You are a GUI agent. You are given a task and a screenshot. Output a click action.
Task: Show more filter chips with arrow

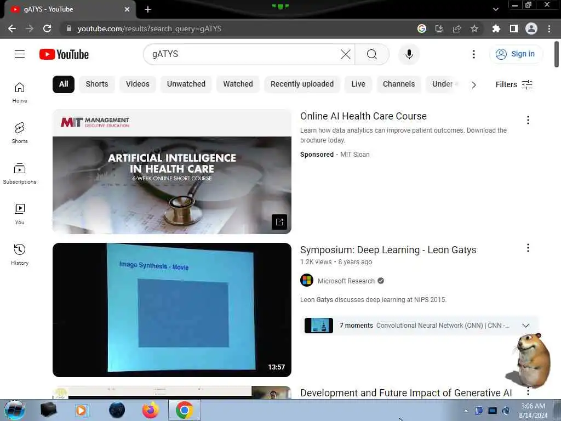(x=474, y=85)
